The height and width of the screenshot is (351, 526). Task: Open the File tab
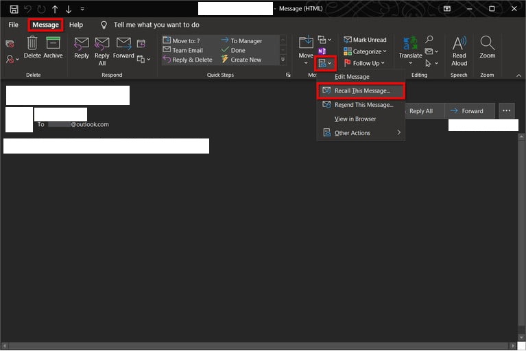tap(14, 25)
